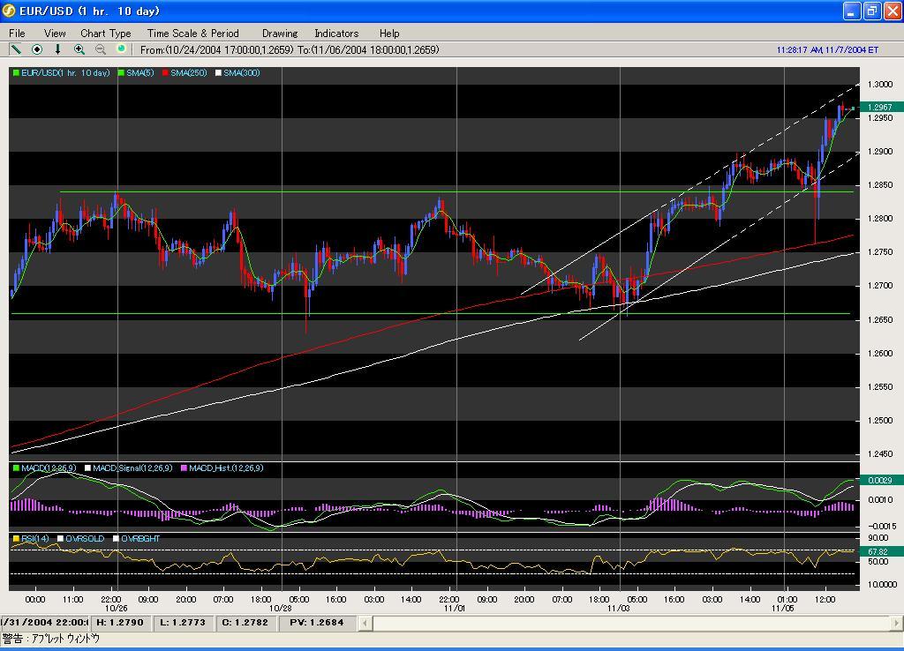Click the clock 11:28:17 AM 11/7/2004 ET

tap(827, 50)
